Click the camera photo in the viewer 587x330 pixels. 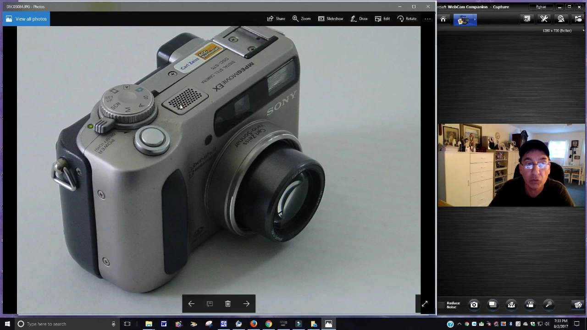tap(219, 170)
